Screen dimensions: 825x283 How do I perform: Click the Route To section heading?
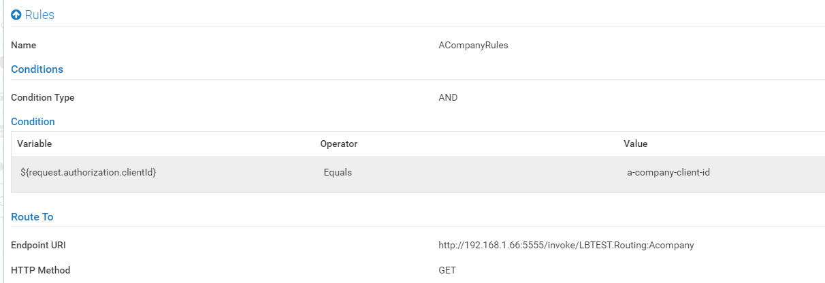click(x=32, y=217)
